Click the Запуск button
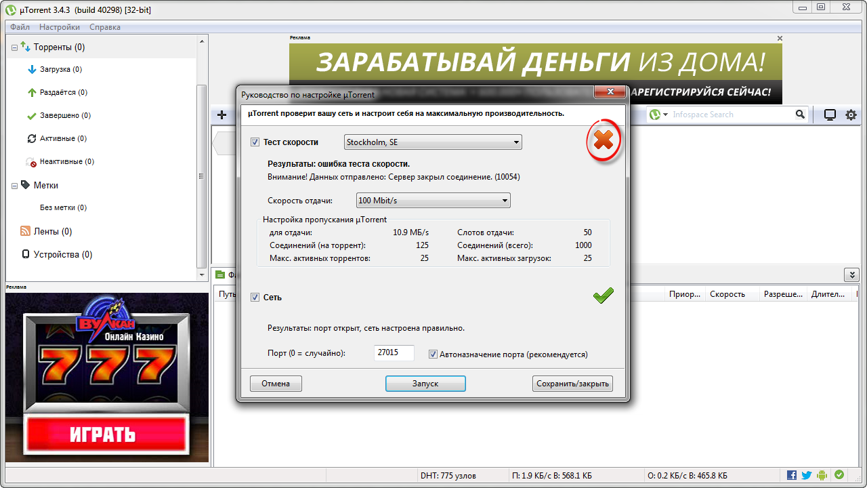 (425, 384)
